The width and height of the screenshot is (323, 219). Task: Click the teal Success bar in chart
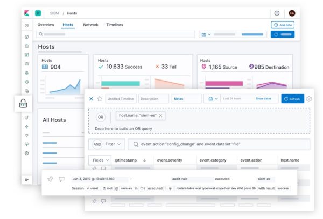pyautogui.click(x=121, y=83)
